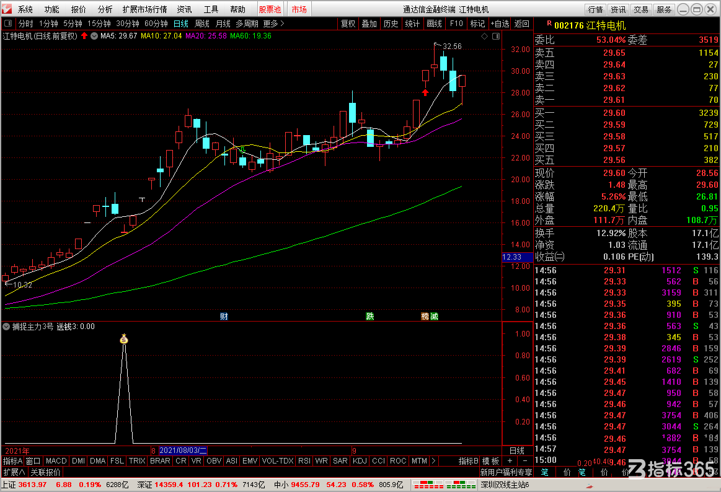This screenshot has height=492, width=721.
Task: Click the 关联报价 tab
Action: (45, 472)
